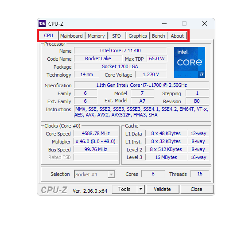This screenshot has width=245, height=229.
Task: Select the CPU tab
Action: (x=49, y=35)
